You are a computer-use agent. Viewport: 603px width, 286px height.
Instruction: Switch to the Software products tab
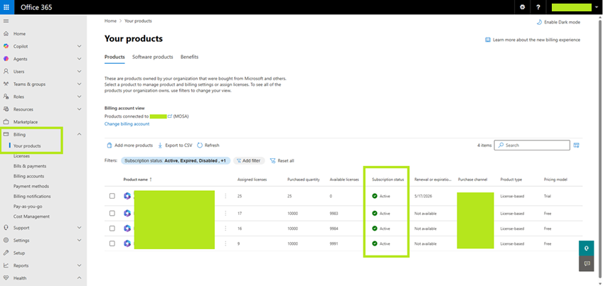(153, 57)
